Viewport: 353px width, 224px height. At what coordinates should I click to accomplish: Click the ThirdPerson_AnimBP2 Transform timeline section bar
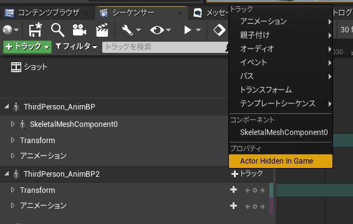pos(314,190)
